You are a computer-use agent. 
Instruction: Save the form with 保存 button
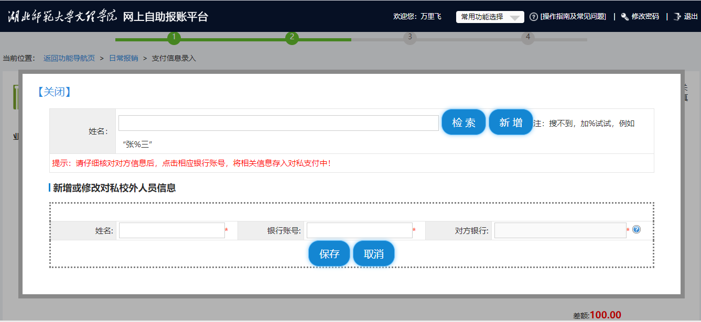(329, 254)
